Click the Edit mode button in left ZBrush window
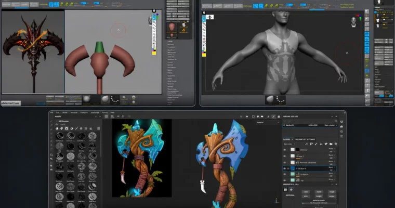 click(x=51, y=4)
